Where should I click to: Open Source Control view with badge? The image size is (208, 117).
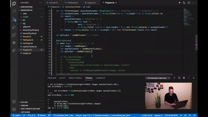(x=14, y=19)
